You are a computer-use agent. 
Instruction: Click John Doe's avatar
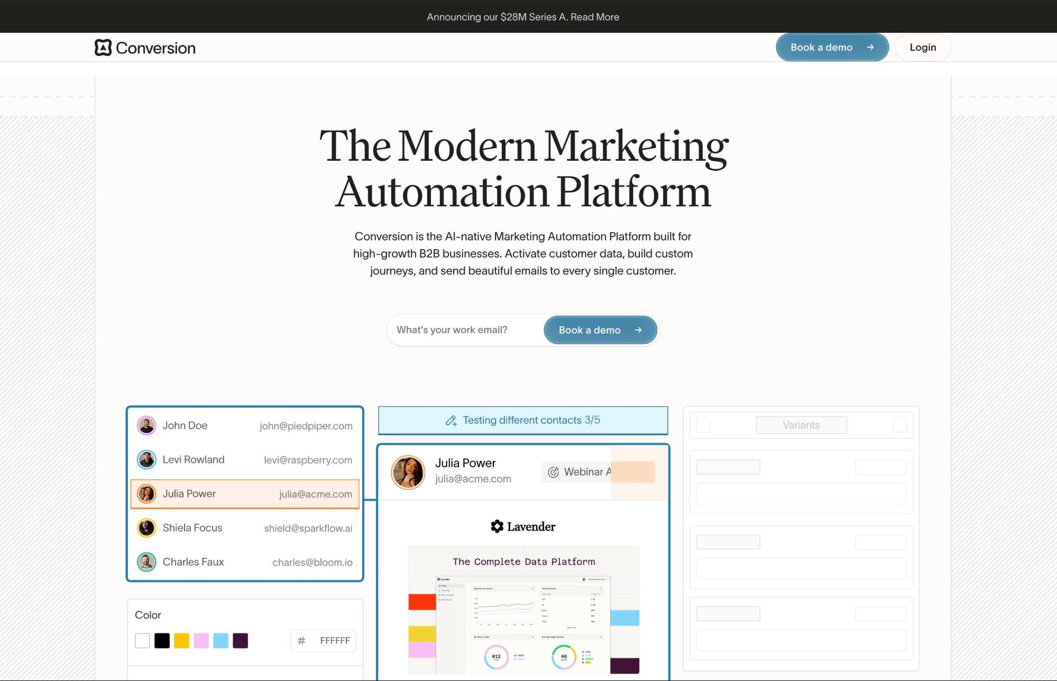click(x=146, y=426)
